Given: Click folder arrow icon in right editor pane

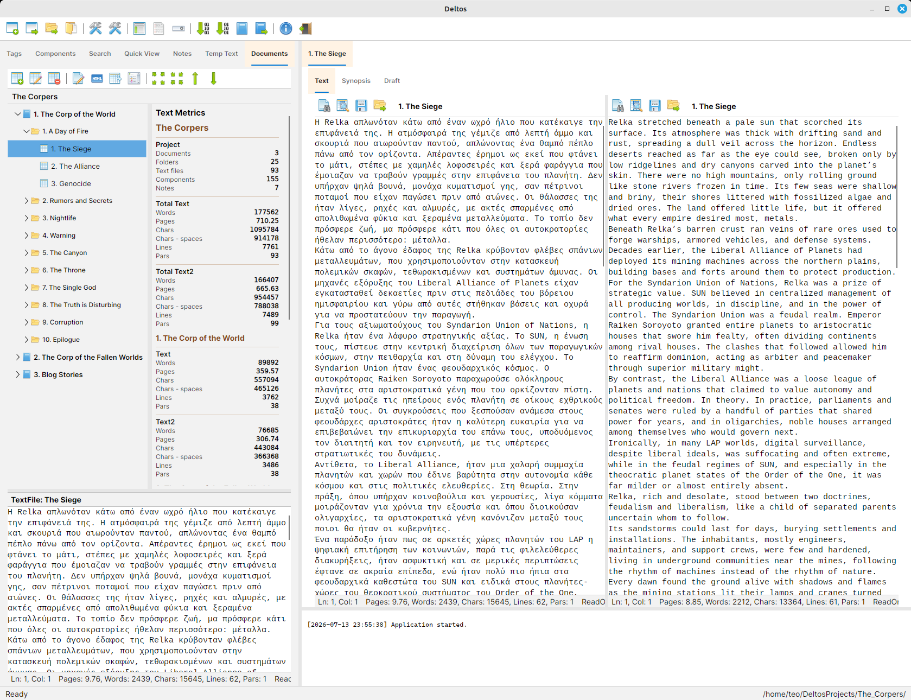Looking at the screenshot, I should 673,106.
